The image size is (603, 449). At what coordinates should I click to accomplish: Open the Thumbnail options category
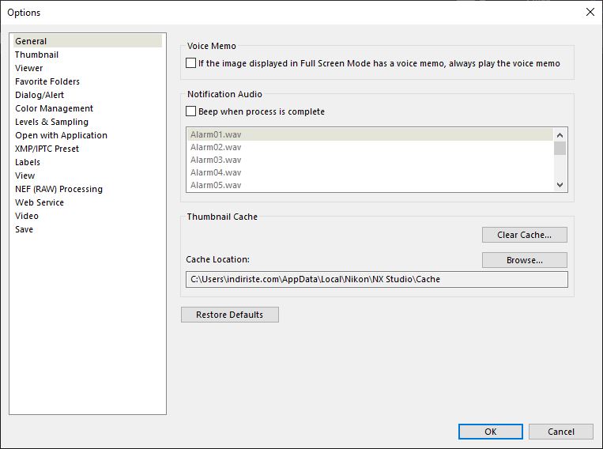pyautogui.click(x=37, y=55)
